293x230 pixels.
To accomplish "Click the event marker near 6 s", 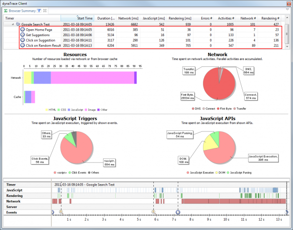I will (x=153, y=212).
